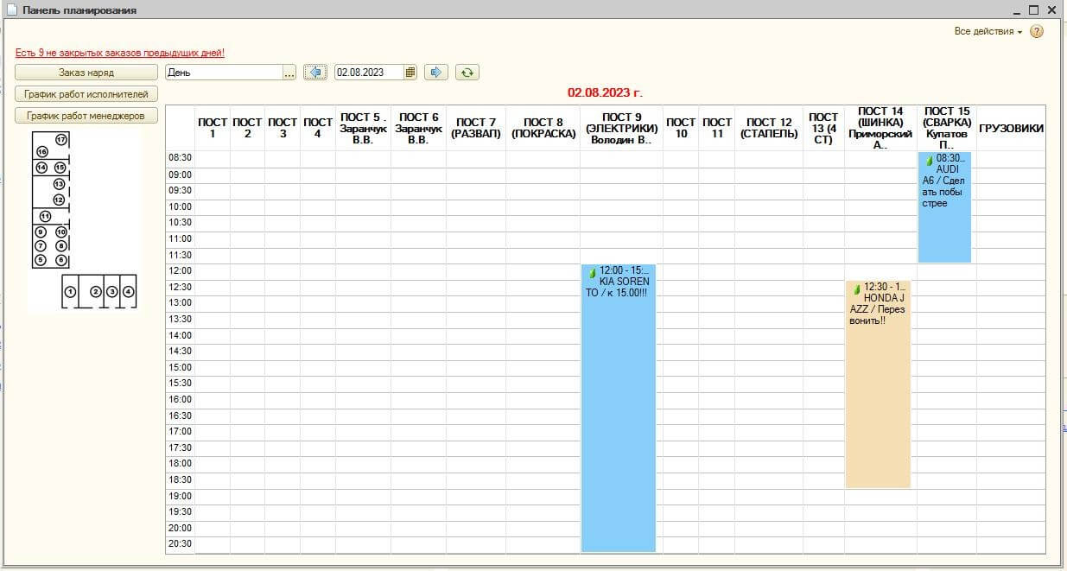
Task: Click the ПОСТ 12 (СТАПЕЛЬ) column header
Action: point(769,128)
